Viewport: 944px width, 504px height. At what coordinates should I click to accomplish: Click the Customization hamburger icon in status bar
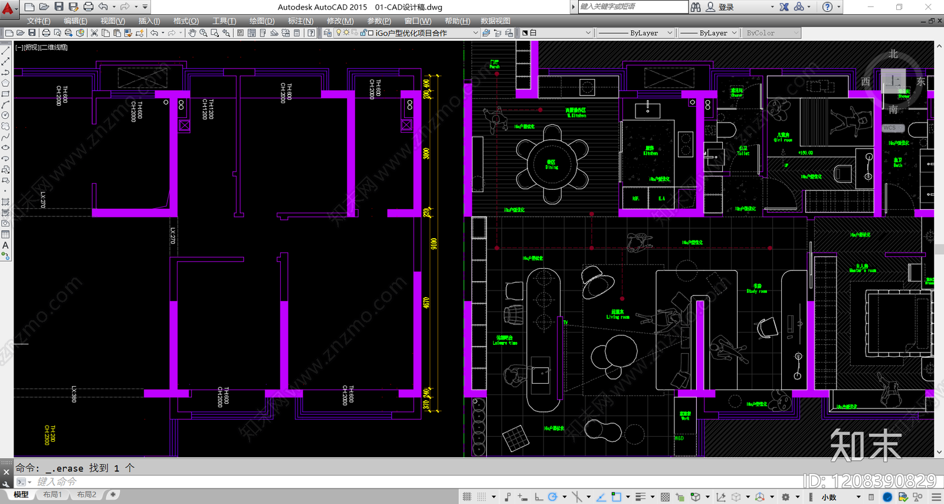pos(936,497)
